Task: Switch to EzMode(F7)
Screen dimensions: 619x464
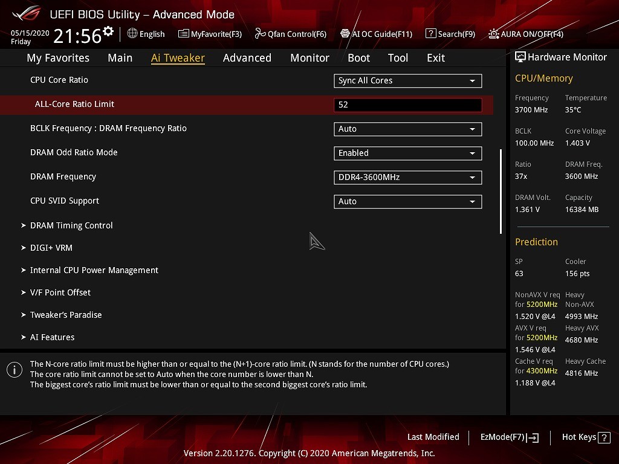Action: pos(509,437)
